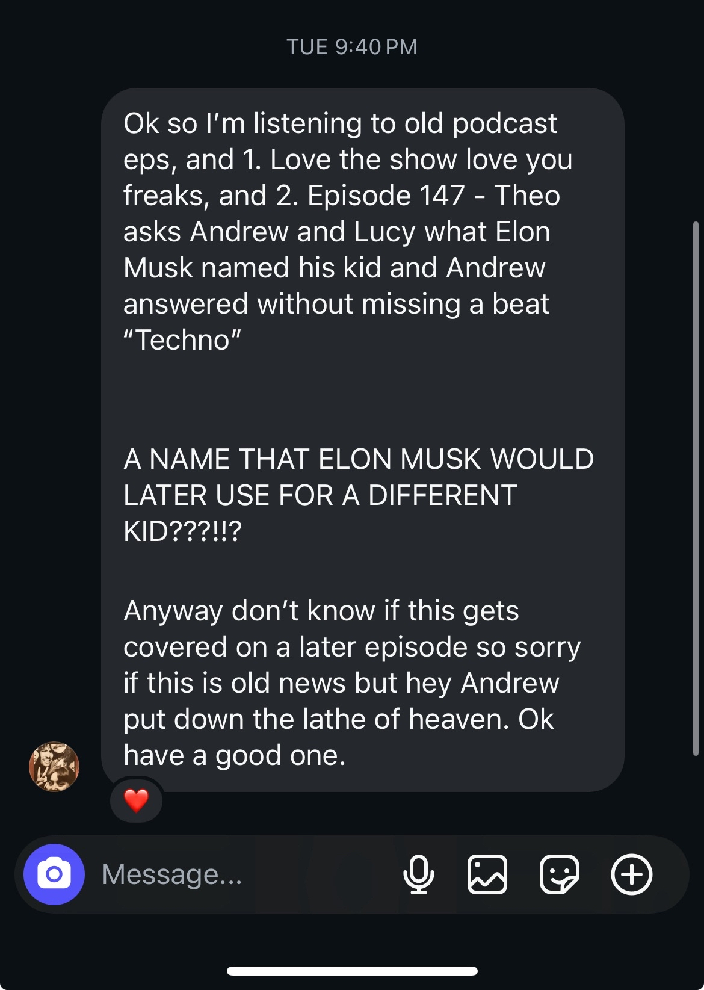Tap the "TUE 9:40 PM" timestamp
The width and height of the screenshot is (704, 990).
351,47
